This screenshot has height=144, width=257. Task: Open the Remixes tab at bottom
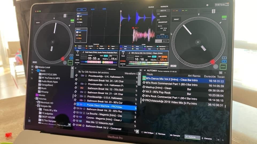pyautogui.click(x=160, y=134)
